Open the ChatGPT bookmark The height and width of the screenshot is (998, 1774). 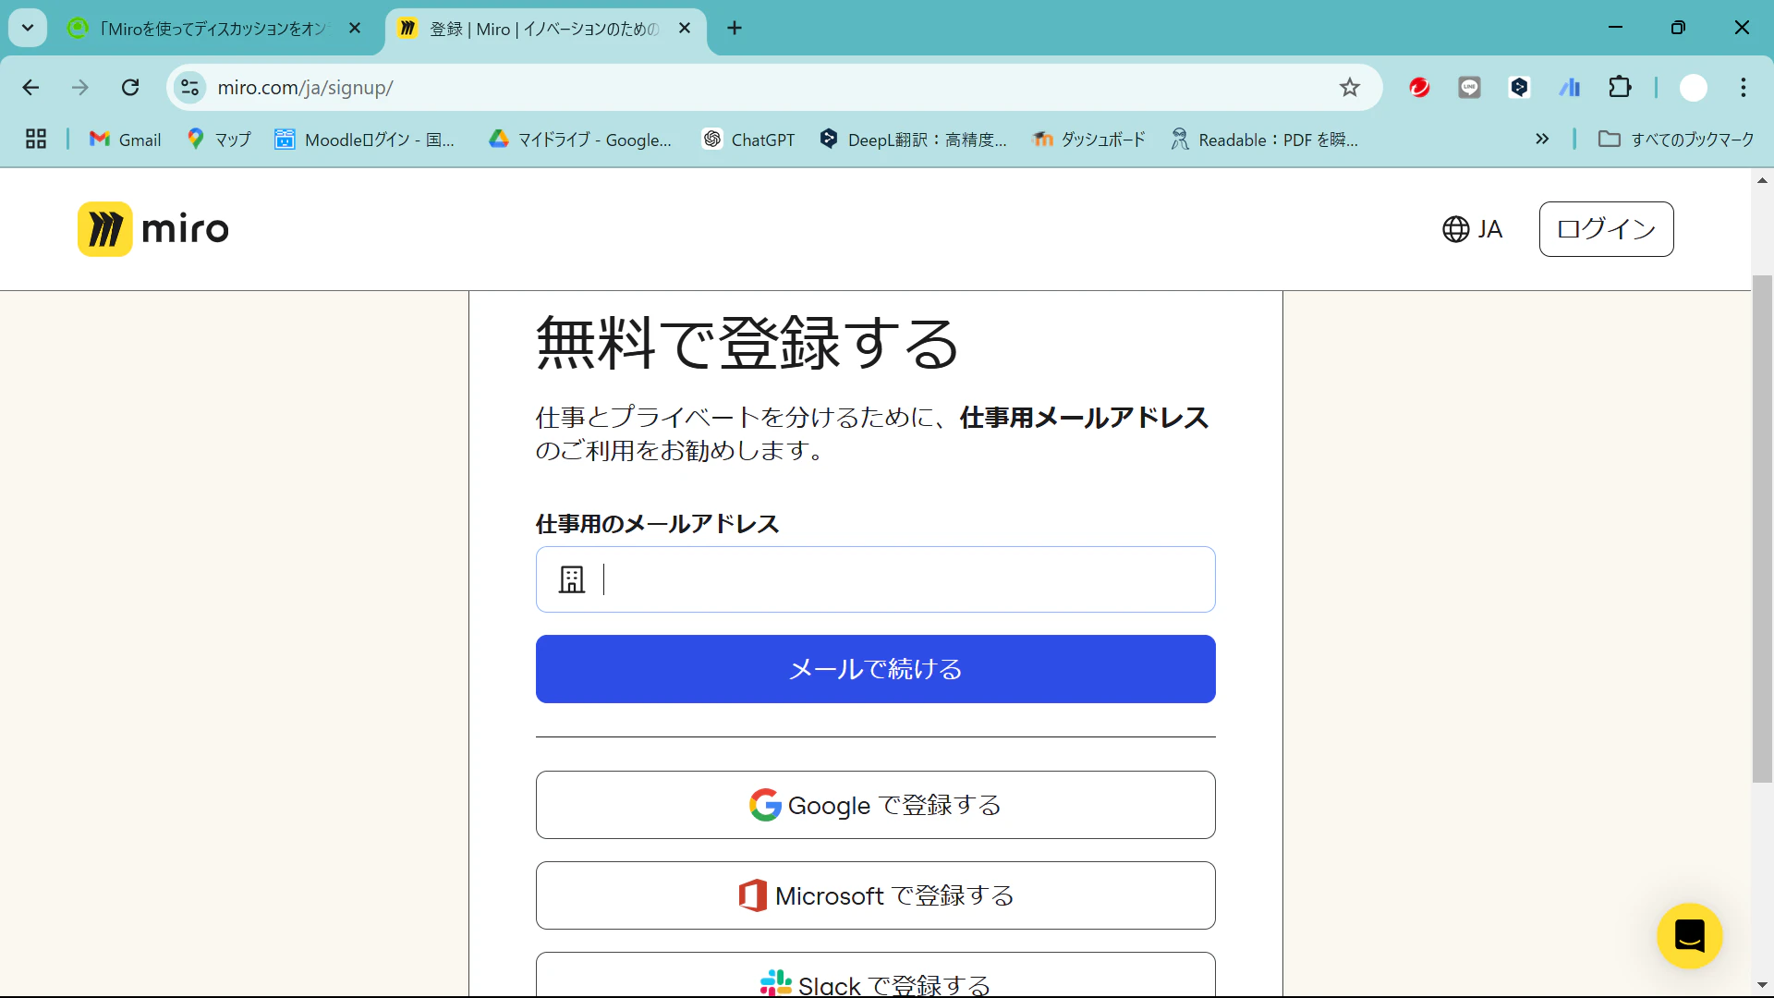click(748, 140)
